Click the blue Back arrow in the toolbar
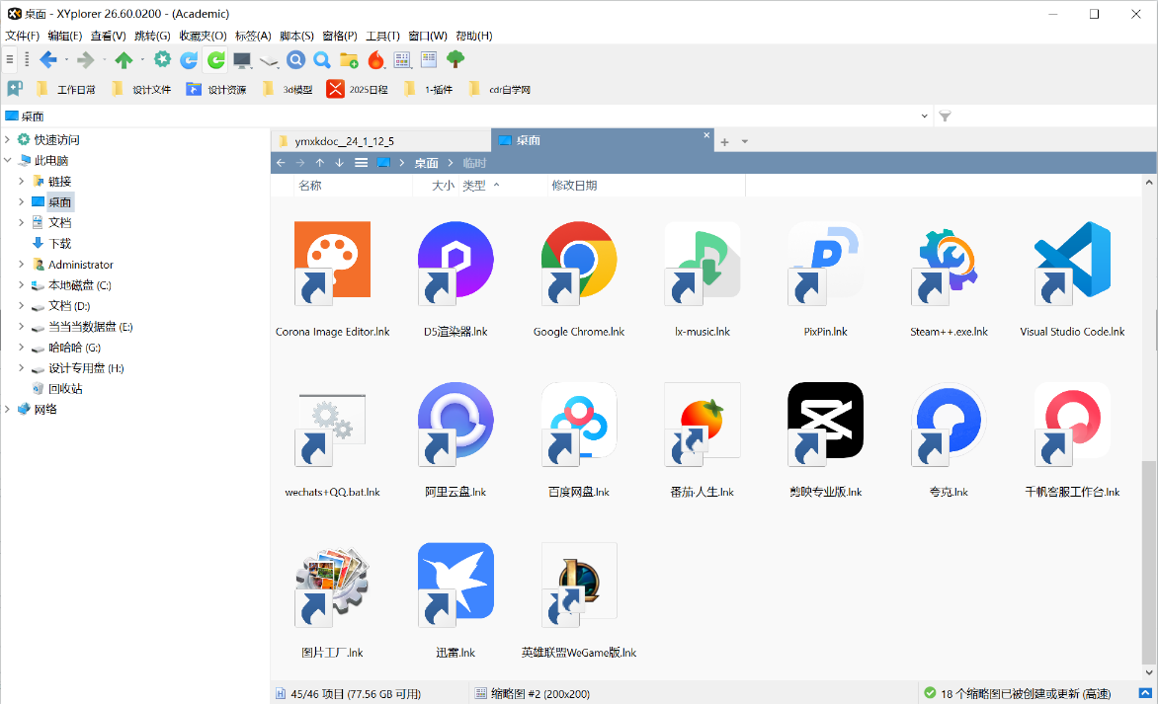Image resolution: width=1158 pixels, height=704 pixels. point(48,60)
